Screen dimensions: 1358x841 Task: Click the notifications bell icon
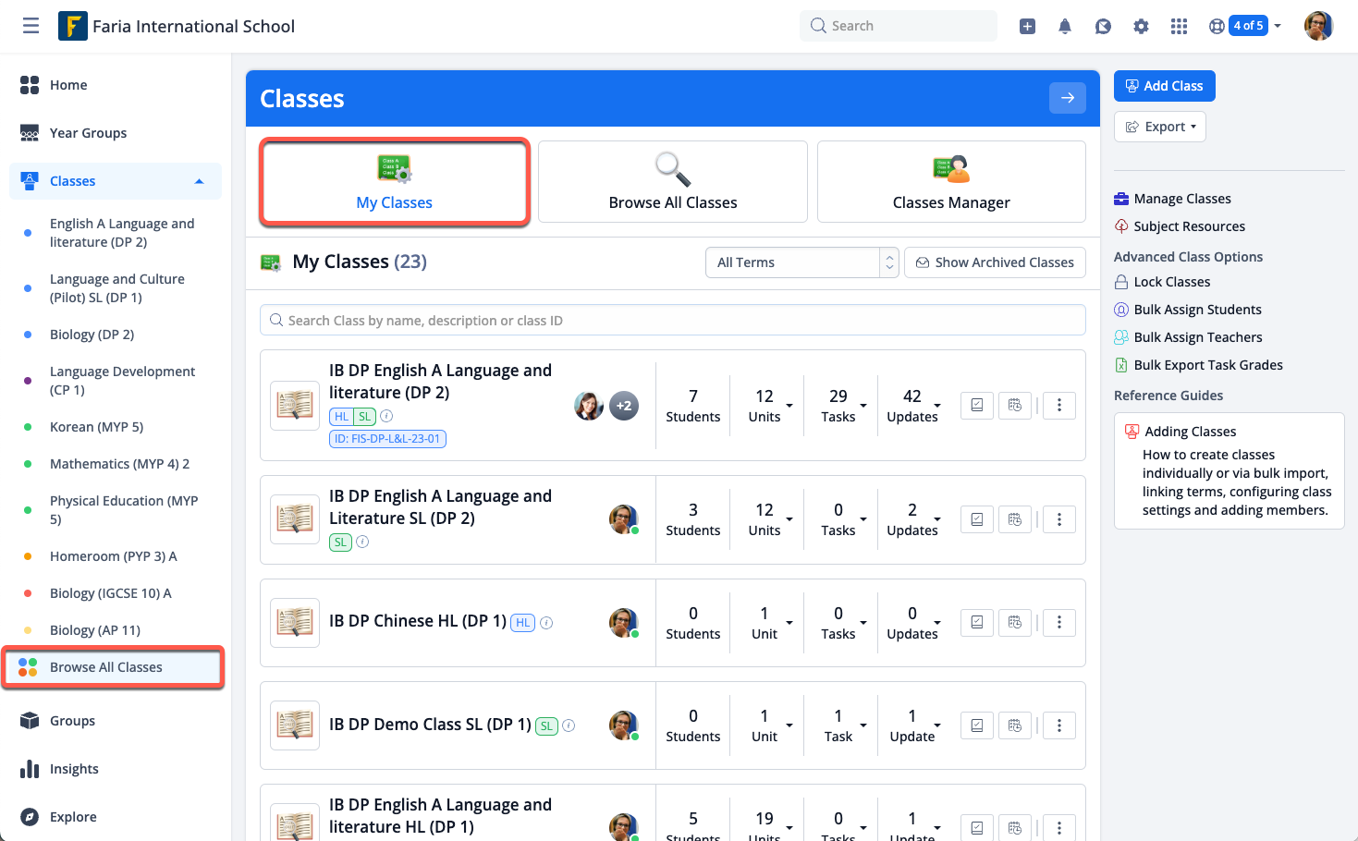click(x=1065, y=26)
